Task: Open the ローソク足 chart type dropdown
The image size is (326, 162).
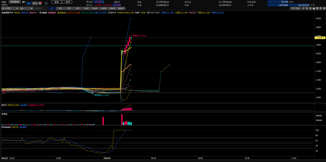Action: (9, 8)
